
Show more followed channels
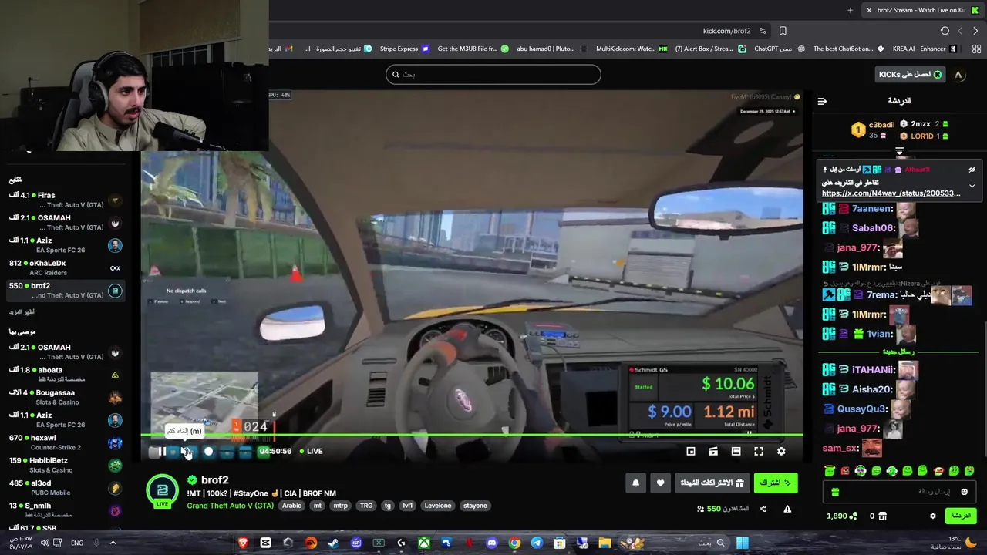point(22,312)
